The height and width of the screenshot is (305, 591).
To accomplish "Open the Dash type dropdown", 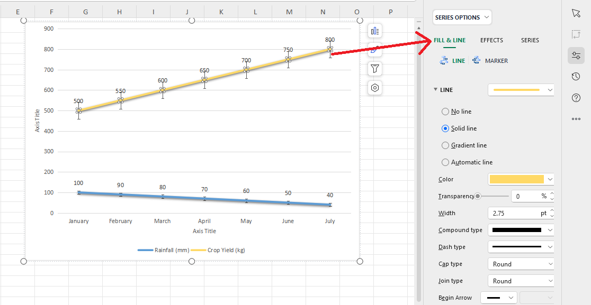I will coord(521,247).
